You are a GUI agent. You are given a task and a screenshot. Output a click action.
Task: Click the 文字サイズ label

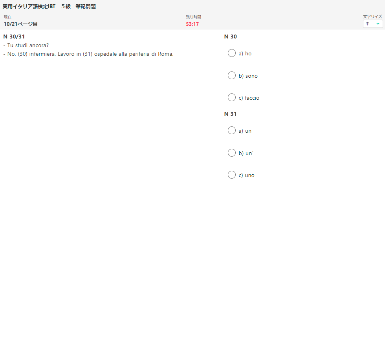click(x=372, y=16)
